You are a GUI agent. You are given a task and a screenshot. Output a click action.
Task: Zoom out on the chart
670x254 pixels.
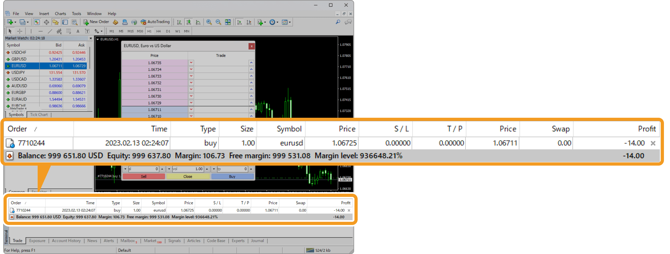click(x=218, y=22)
